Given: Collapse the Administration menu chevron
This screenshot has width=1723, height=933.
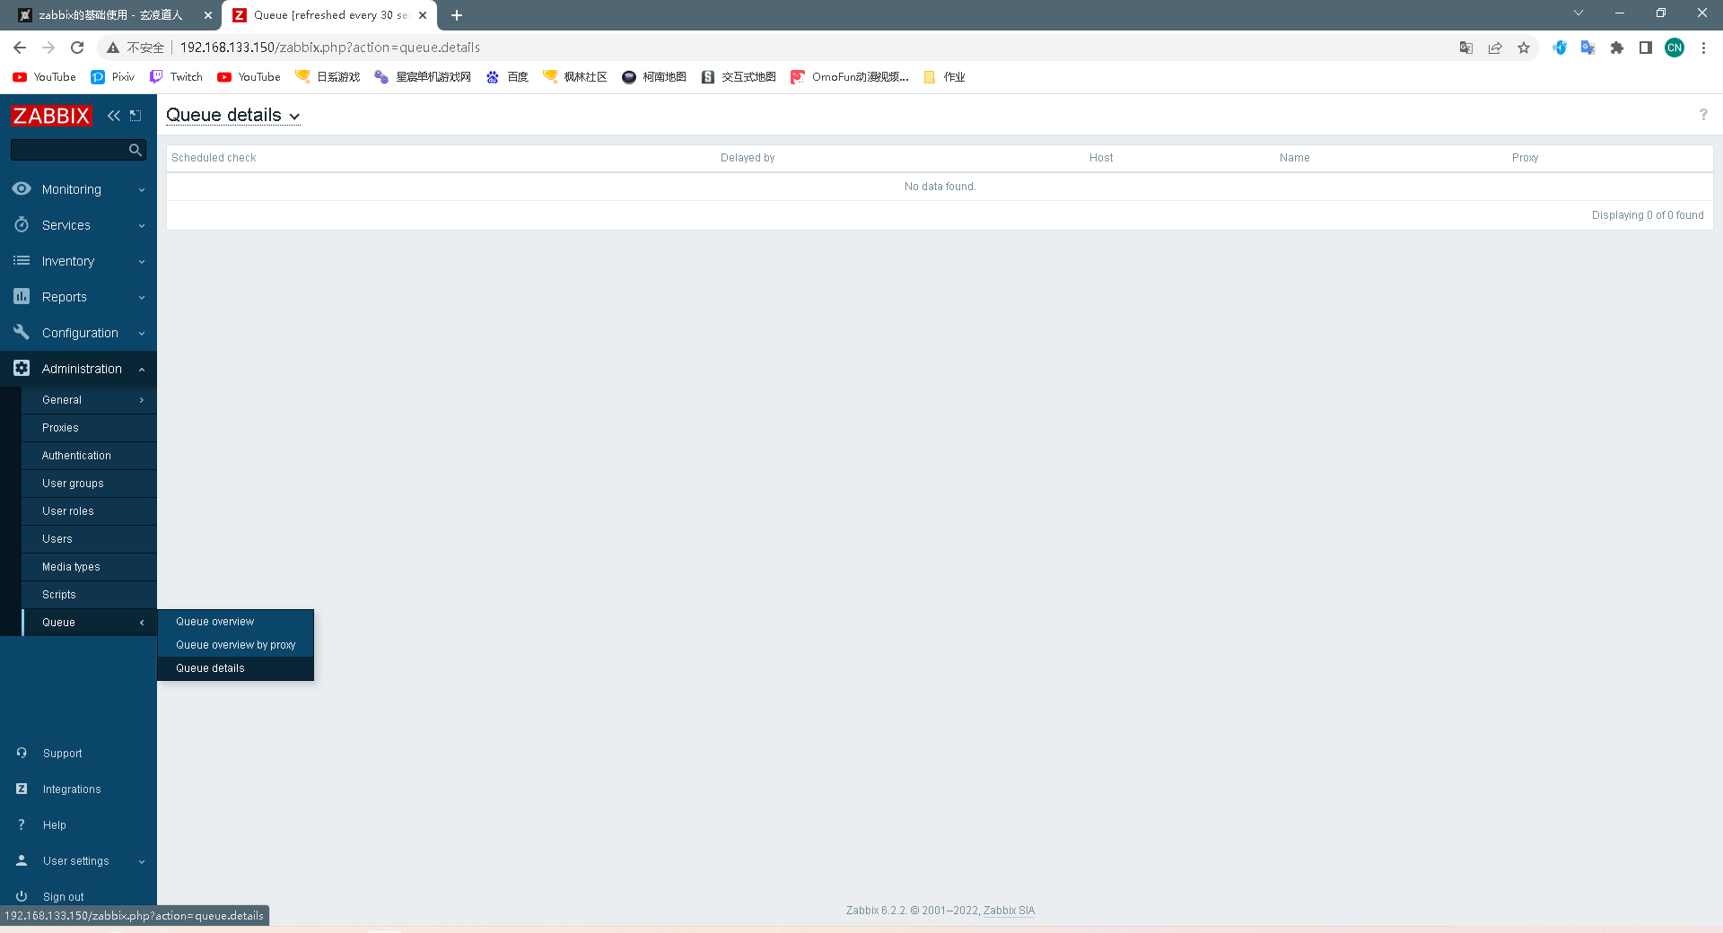Looking at the screenshot, I should click(142, 370).
